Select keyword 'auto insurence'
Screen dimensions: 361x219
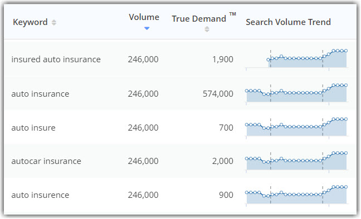click(40, 195)
